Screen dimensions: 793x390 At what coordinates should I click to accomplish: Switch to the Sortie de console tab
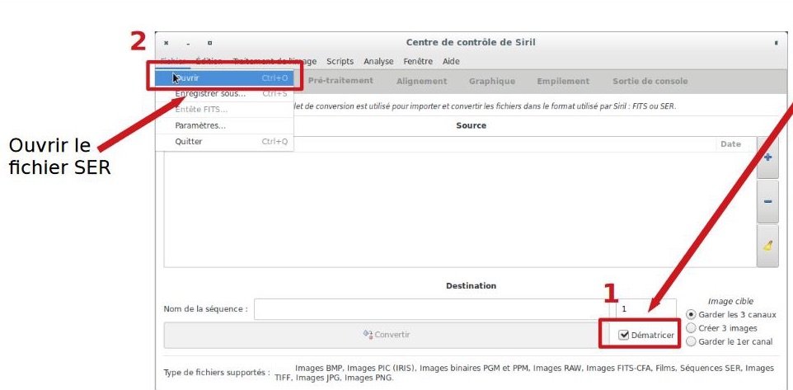coord(650,81)
